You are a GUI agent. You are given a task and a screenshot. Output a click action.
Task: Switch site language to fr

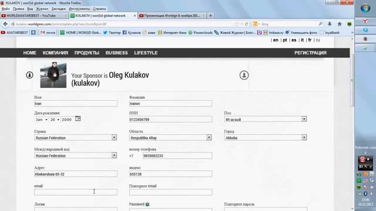tap(310, 40)
